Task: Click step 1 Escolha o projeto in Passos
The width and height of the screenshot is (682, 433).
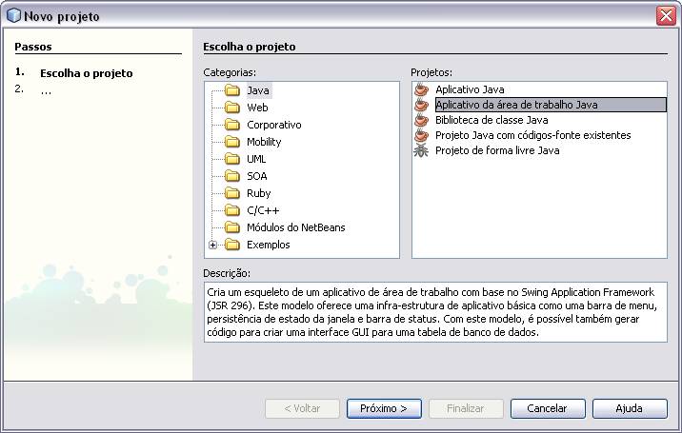Action: point(86,73)
